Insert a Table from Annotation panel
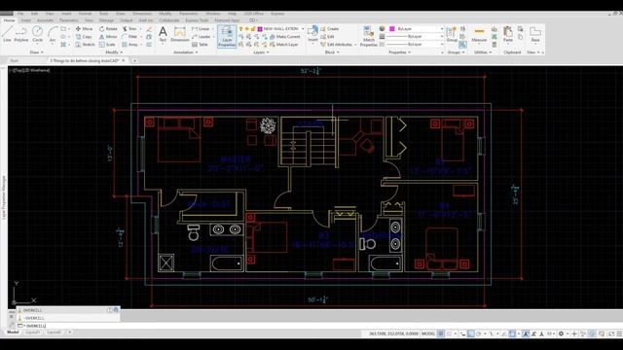The image size is (623, 350). click(201, 45)
